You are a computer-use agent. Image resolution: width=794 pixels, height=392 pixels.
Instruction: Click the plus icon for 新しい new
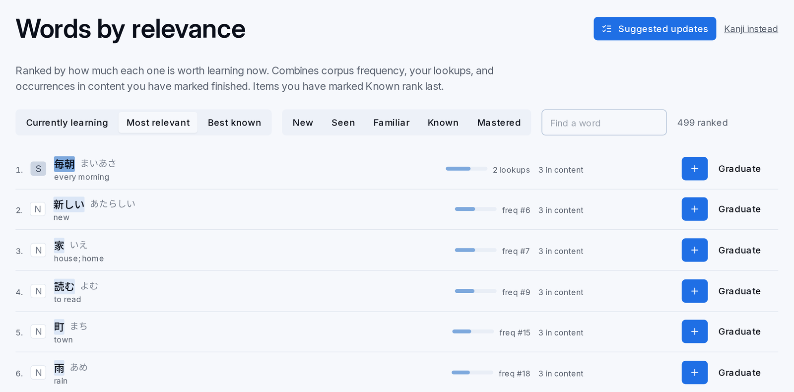(x=694, y=209)
